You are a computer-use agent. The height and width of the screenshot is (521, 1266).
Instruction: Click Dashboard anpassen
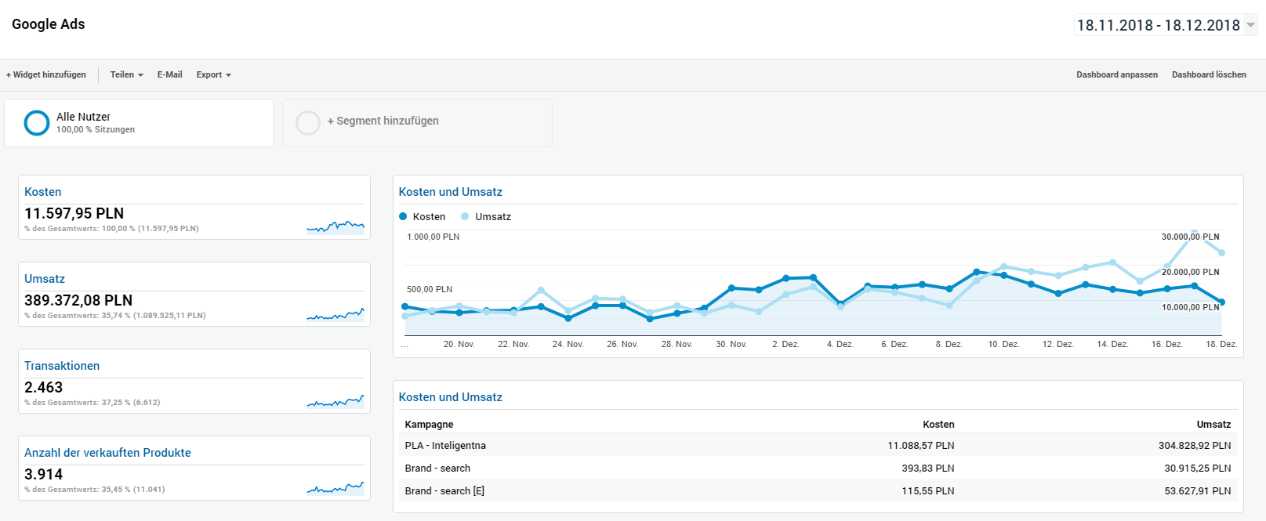pos(1116,74)
